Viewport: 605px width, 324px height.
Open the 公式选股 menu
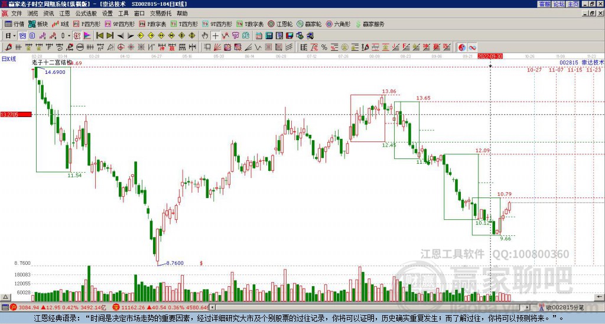click(86, 14)
